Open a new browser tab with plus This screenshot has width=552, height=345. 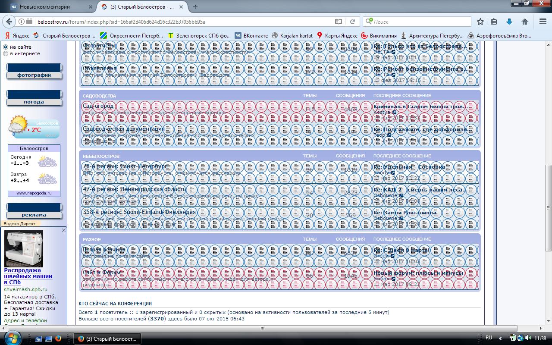[195, 7]
